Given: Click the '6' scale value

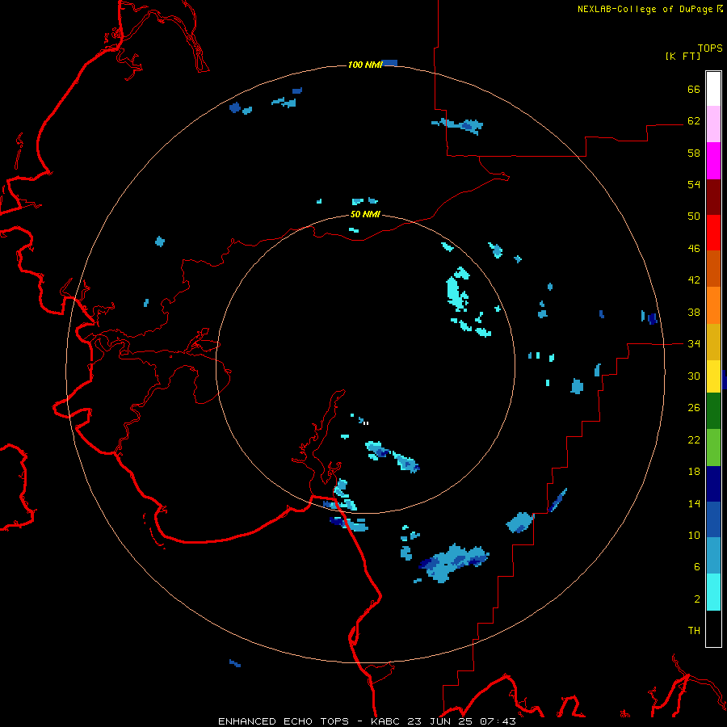Looking at the screenshot, I should [x=697, y=567].
